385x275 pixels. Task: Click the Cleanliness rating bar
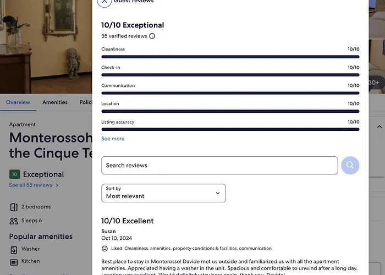tap(230, 57)
